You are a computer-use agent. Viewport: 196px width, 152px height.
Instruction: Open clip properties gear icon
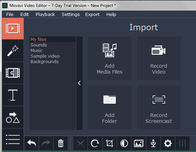[x=168, y=143]
